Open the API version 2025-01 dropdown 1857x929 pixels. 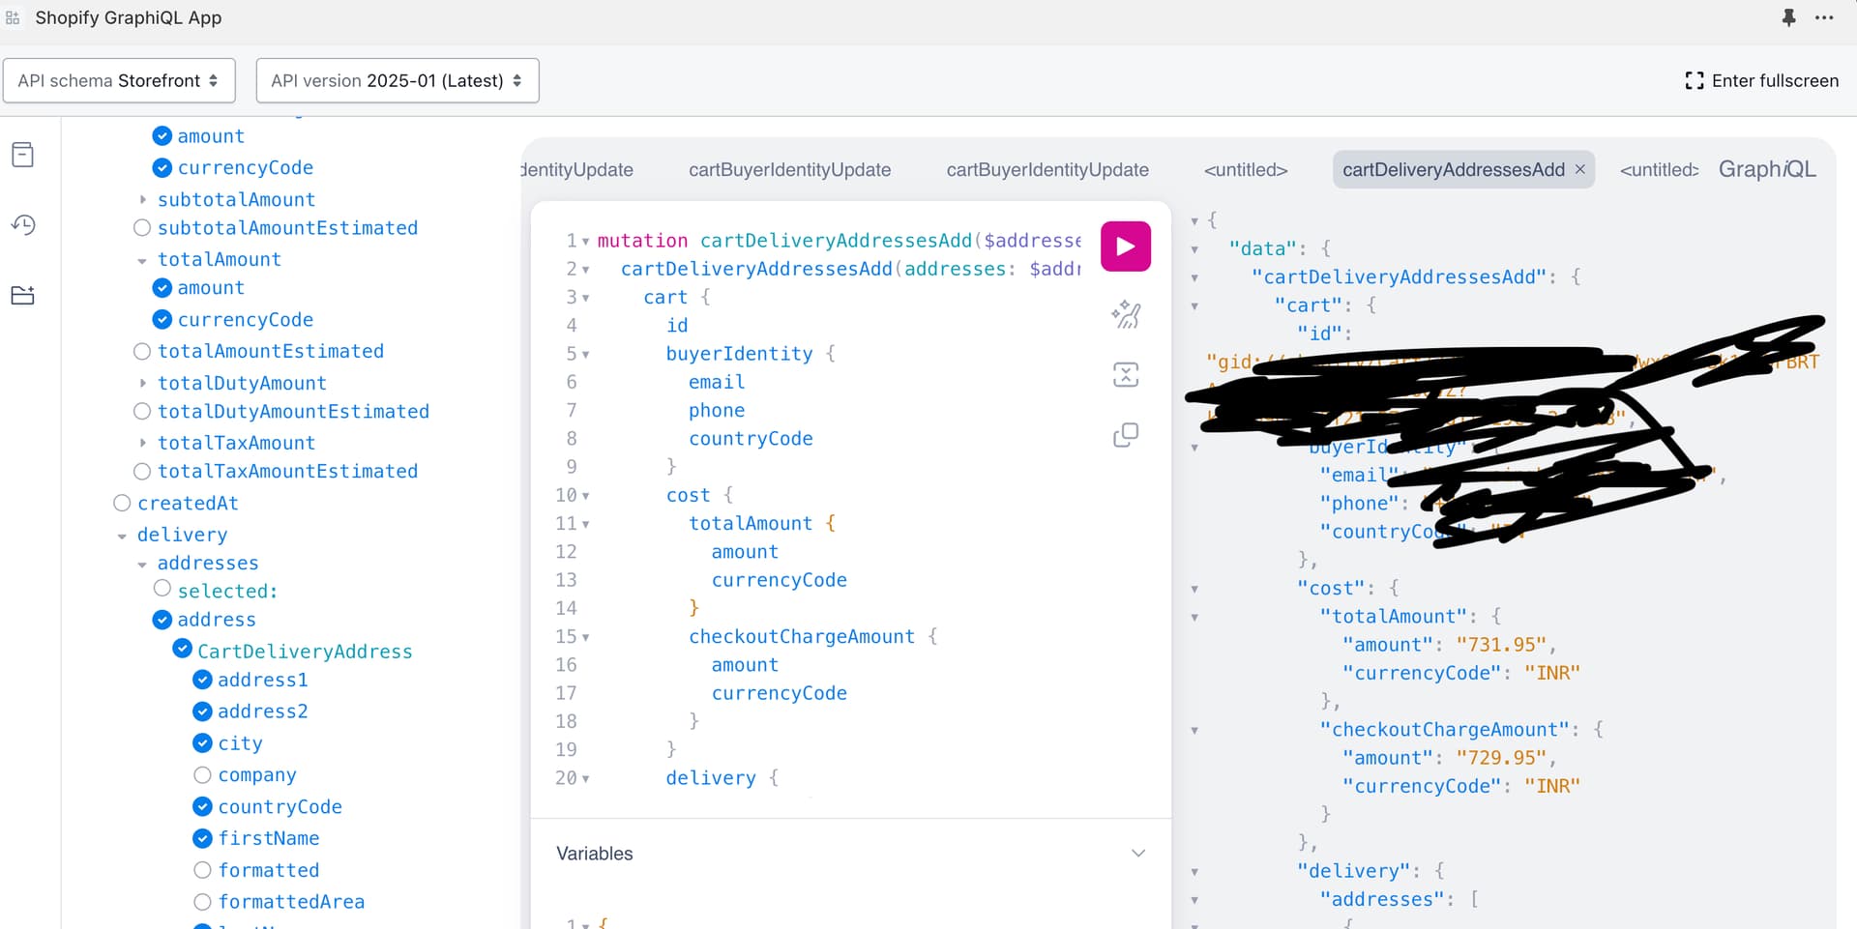point(397,80)
